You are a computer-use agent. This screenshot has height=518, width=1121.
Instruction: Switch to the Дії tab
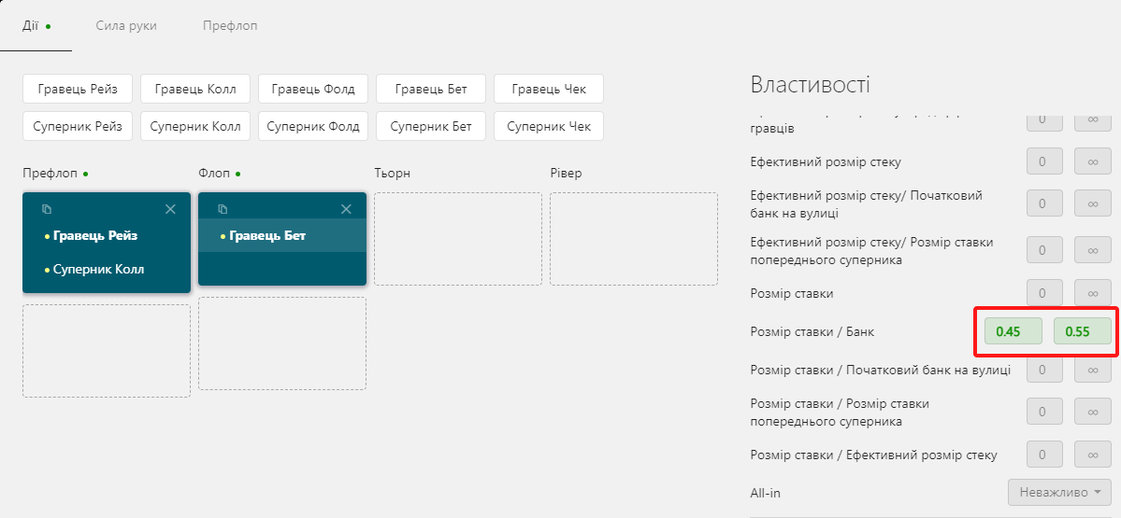click(36, 26)
